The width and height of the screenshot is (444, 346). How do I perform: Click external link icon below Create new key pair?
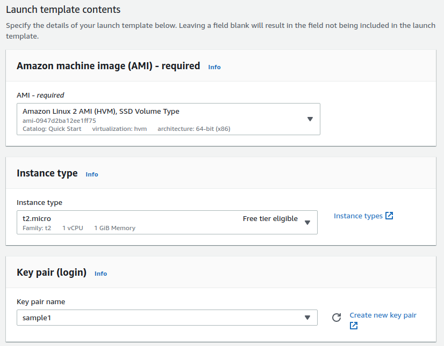(x=354, y=326)
